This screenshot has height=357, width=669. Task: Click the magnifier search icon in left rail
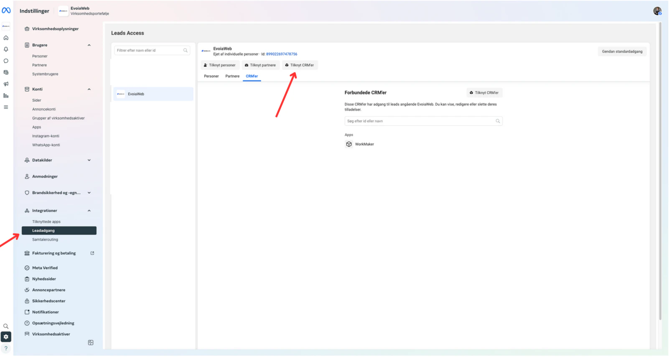pos(6,326)
